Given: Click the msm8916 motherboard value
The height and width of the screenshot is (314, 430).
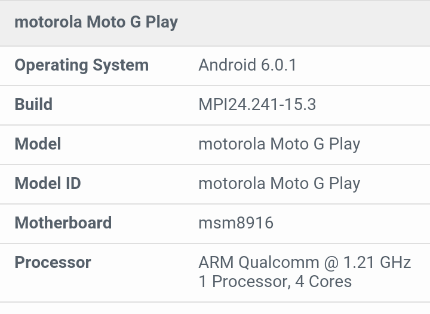Looking at the screenshot, I should tap(236, 223).
